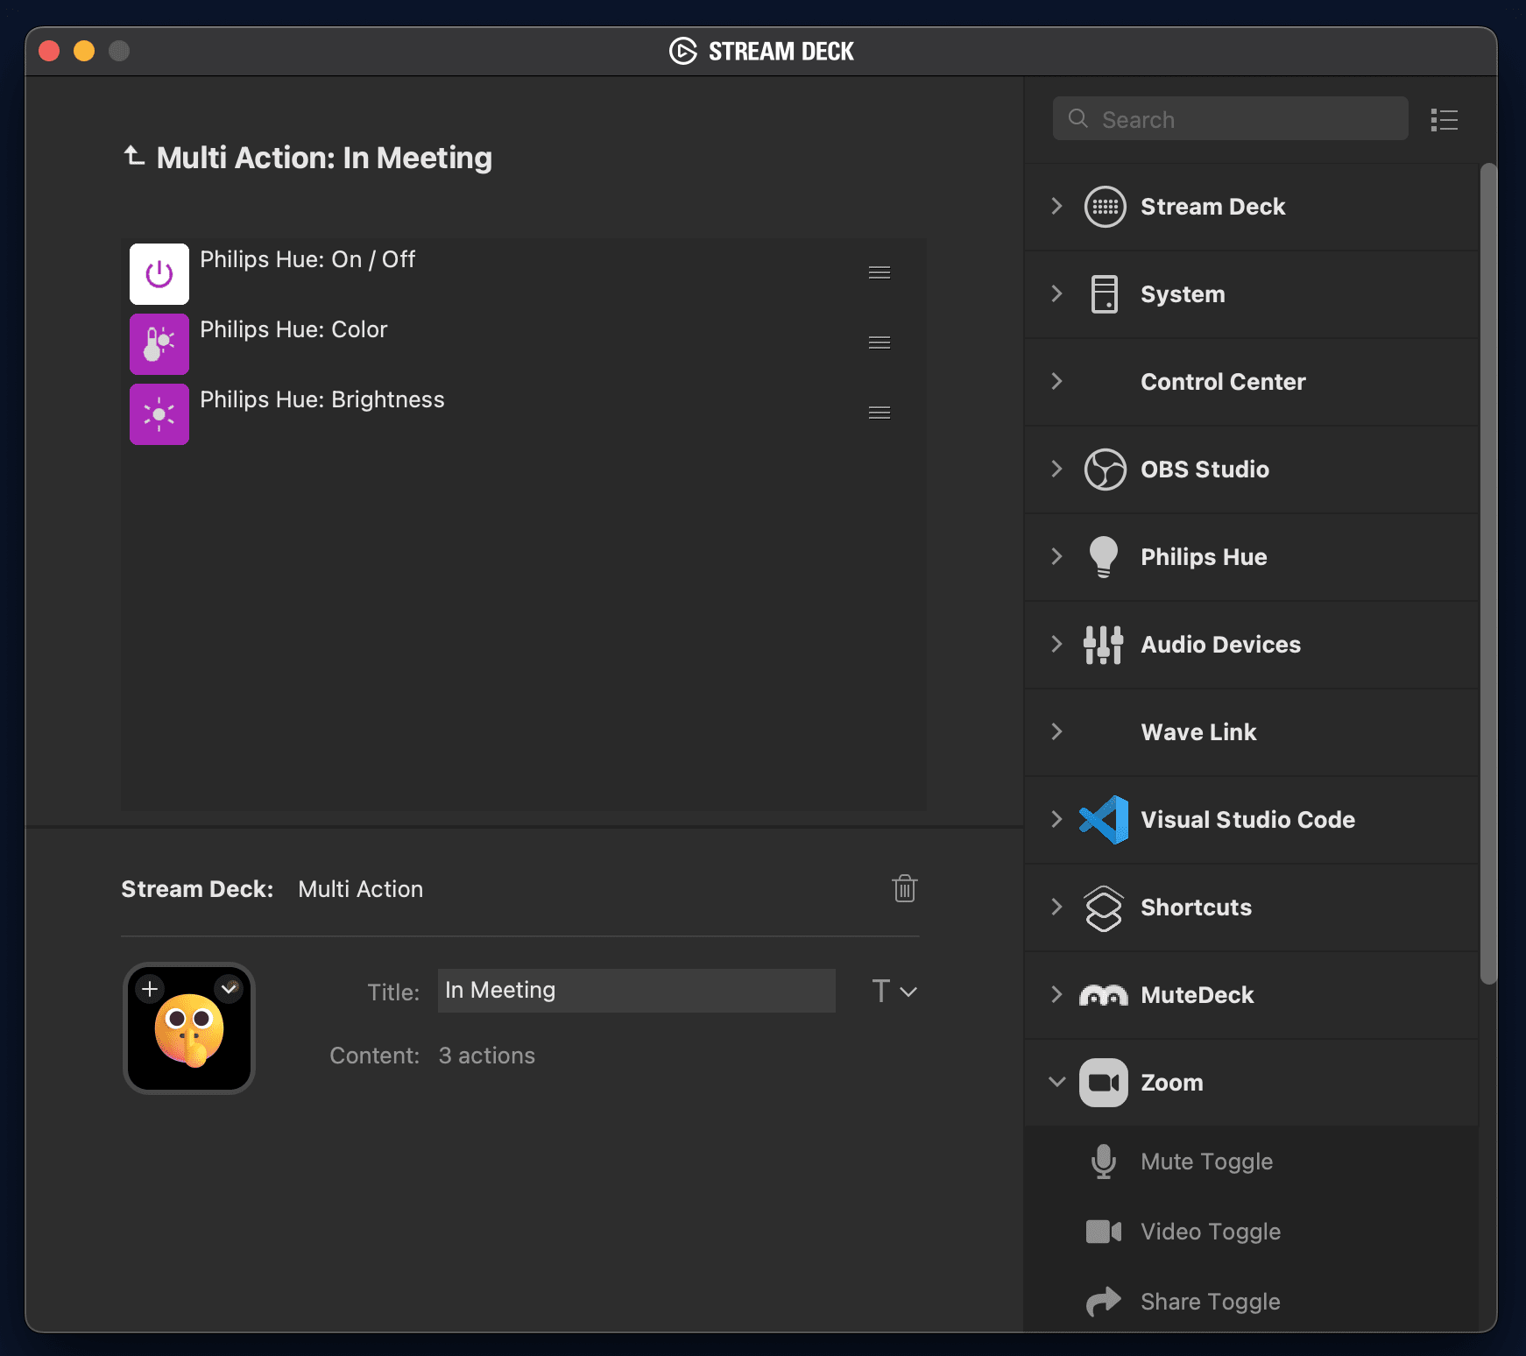Image resolution: width=1526 pixels, height=1356 pixels.
Task: Click the Zoom camera logo icon
Action: pos(1104,1083)
